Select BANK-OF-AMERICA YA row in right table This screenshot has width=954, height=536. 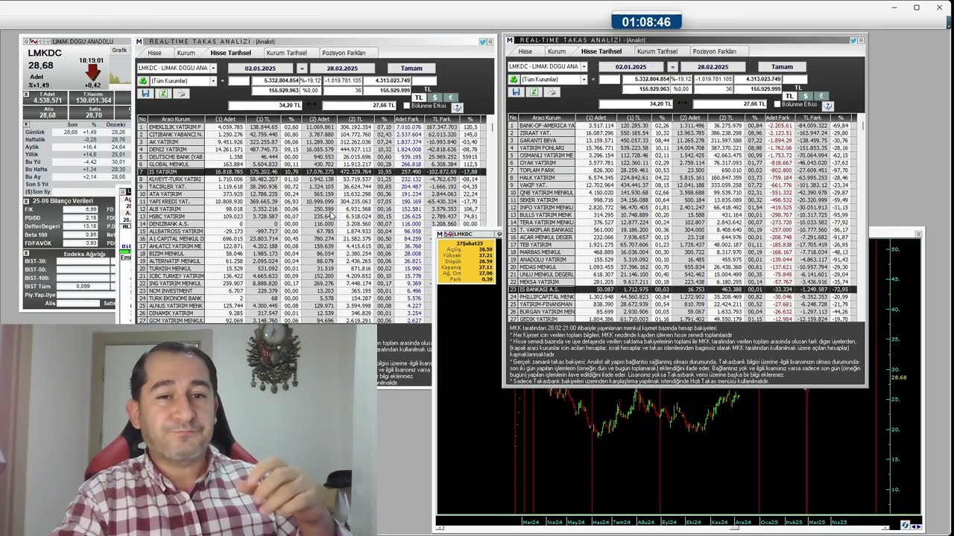[x=681, y=125]
